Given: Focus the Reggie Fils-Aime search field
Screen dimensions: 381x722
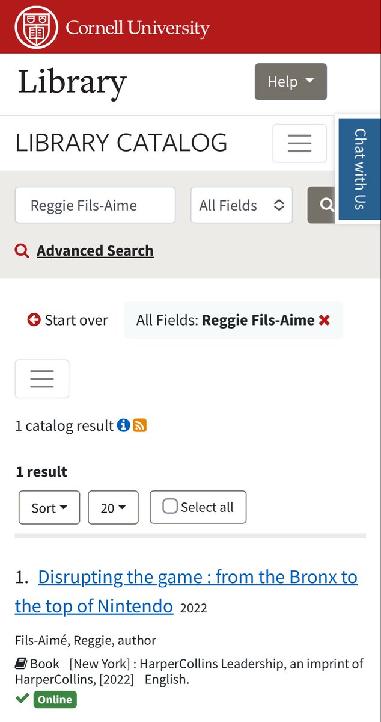Looking at the screenshot, I should [95, 205].
